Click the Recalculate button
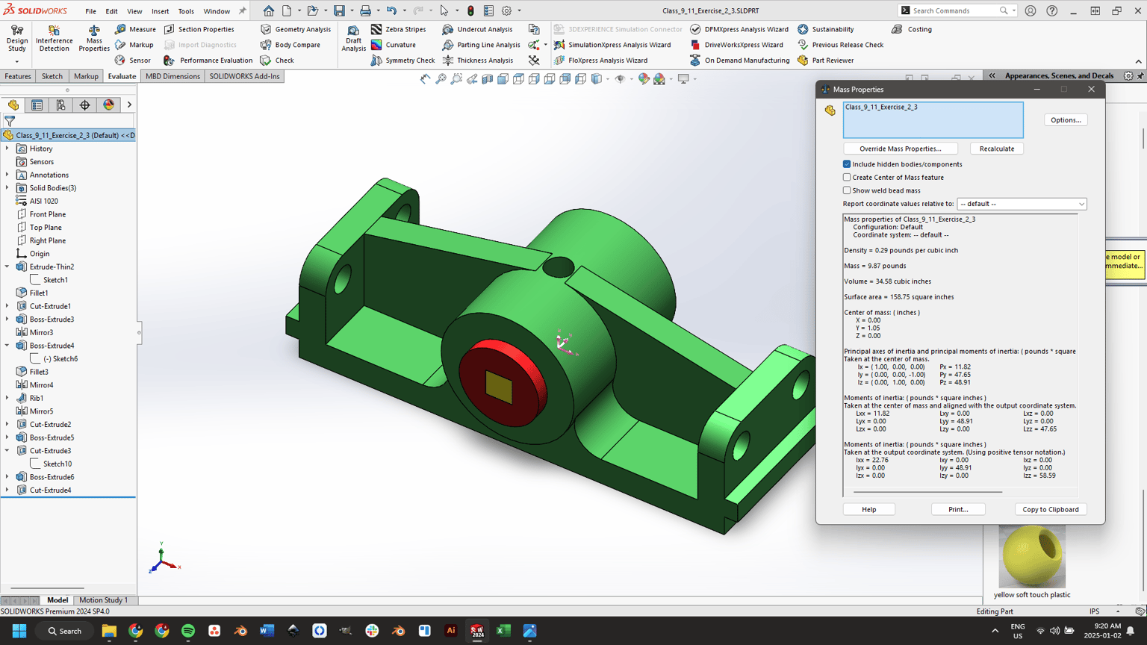 (997, 149)
